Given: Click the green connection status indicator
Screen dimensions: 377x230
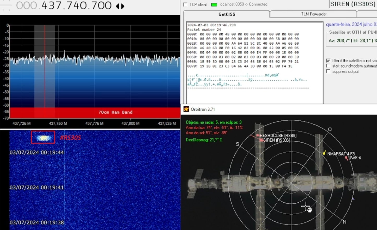Looking at the screenshot, I should pyautogui.click(x=214, y=5).
